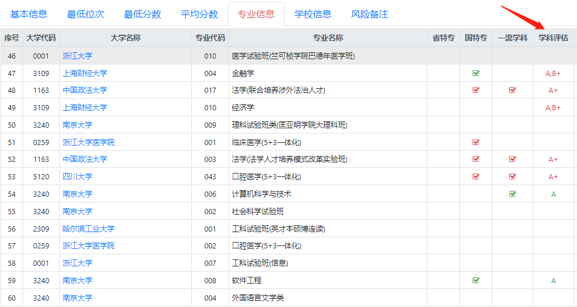Click the 专业名称 column header
The image size is (577, 307).
click(x=328, y=38)
